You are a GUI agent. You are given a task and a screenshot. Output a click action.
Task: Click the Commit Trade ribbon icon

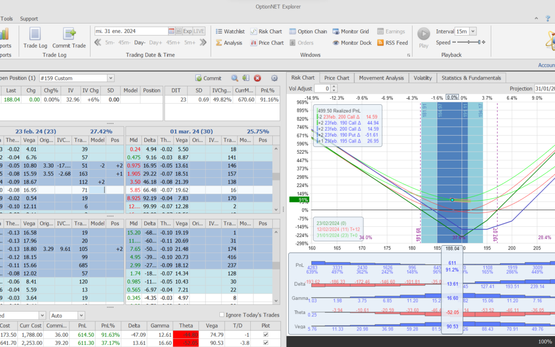tap(69, 34)
